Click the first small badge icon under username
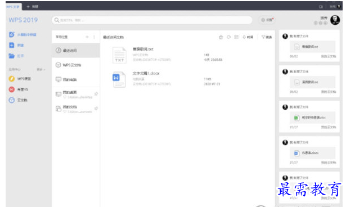The image size is (346, 207). tap(316, 23)
